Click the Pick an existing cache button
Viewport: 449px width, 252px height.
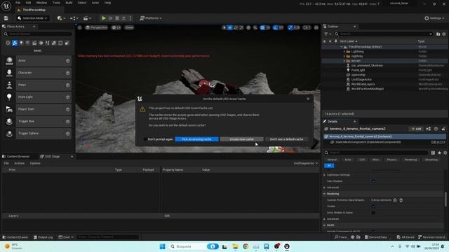pos(196,139)
